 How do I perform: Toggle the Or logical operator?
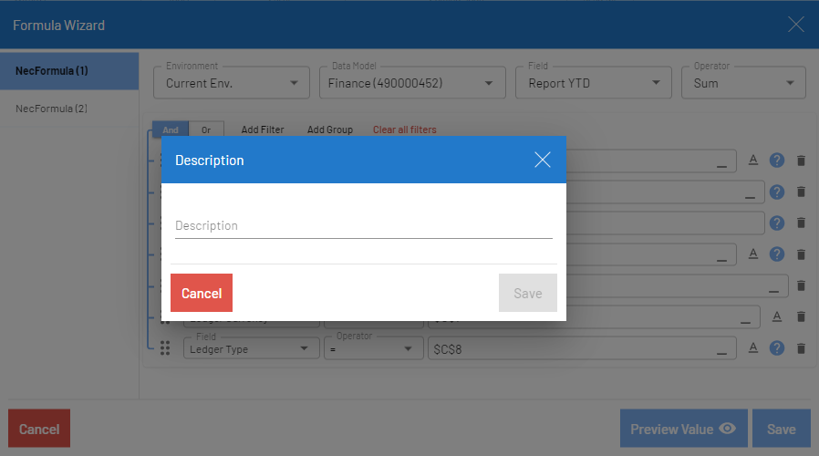coord(206,130)
